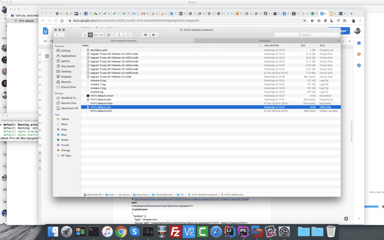This screenshot has height=240, width=384.
Task: Click the Finder Share button
Action: (x=119, y=35)
